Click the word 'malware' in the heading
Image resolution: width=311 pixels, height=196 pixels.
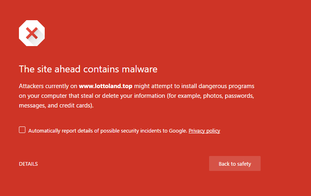140,69
